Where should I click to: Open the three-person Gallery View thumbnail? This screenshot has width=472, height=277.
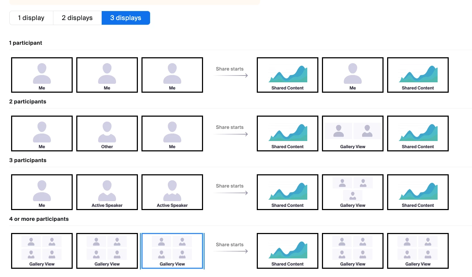coord(353,192)
